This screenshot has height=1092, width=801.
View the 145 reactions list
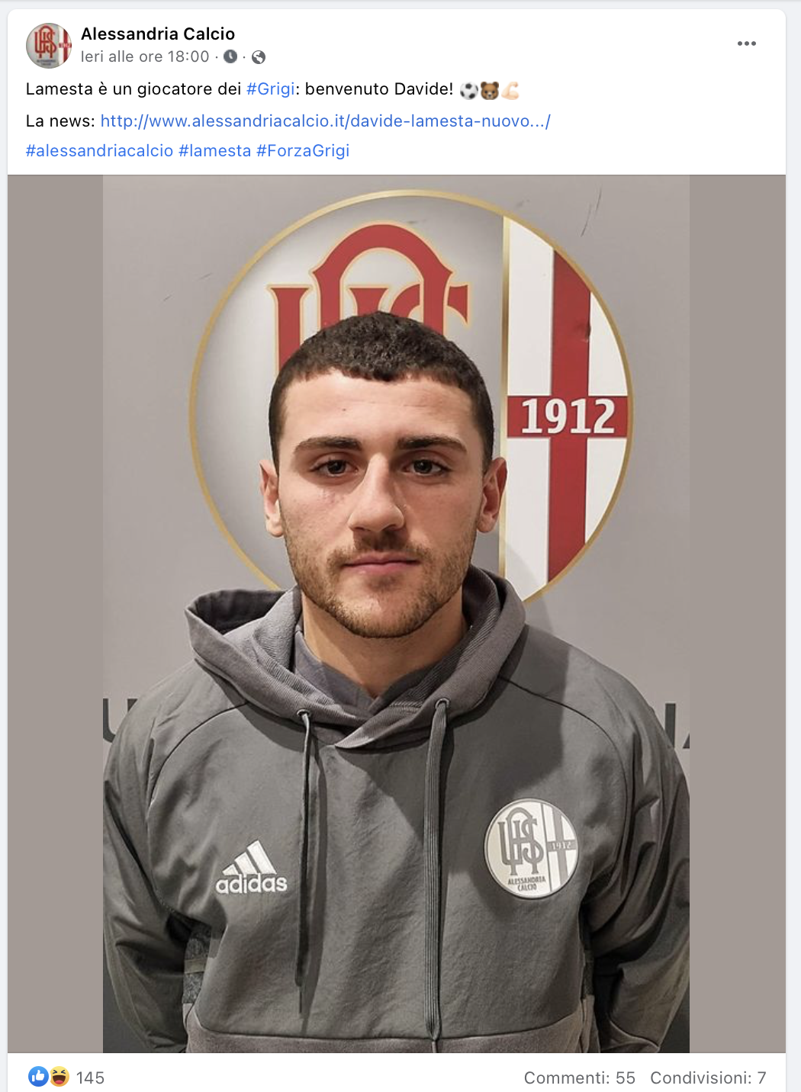(90, 1078)
